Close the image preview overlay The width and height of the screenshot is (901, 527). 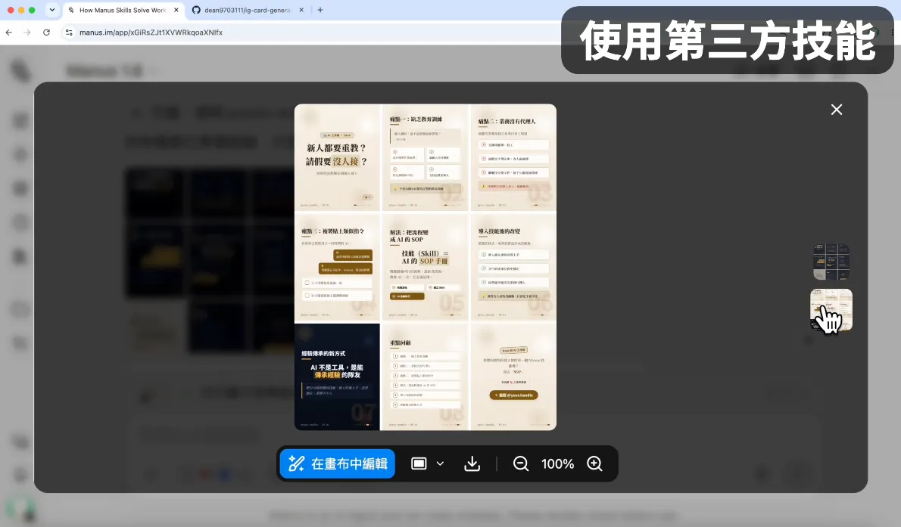[837, 110]
